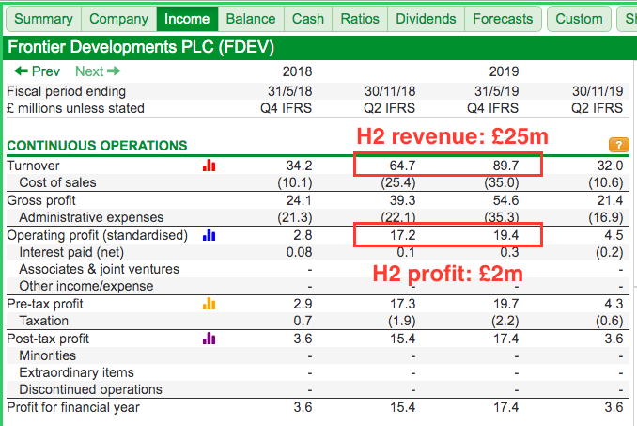This screenshot has width=637, height=426.
Task: Switch to the Company tab
Action: [118, 19]
